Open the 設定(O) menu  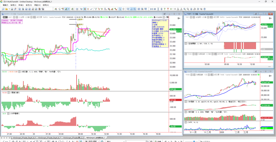[29, 5]
